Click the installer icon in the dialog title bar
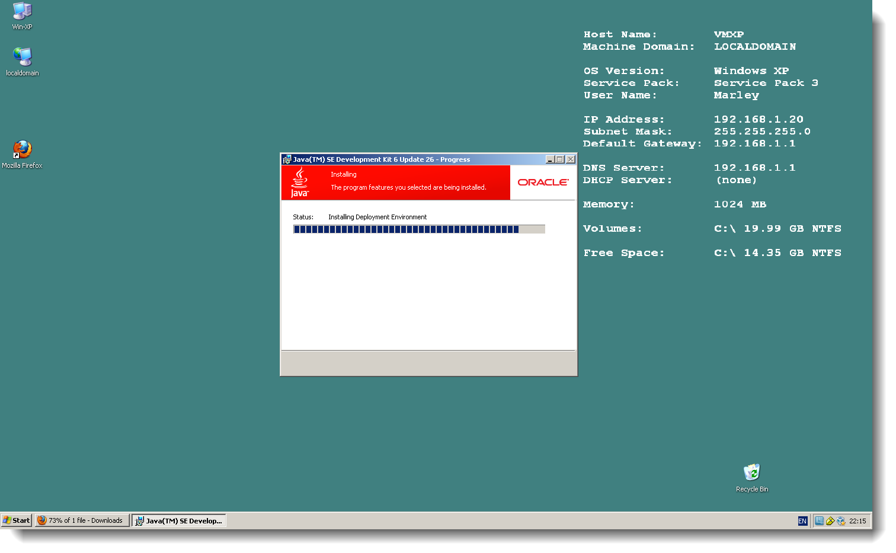Image resolution: width=896 pixels, height=553 pixels. click(288, 159)
